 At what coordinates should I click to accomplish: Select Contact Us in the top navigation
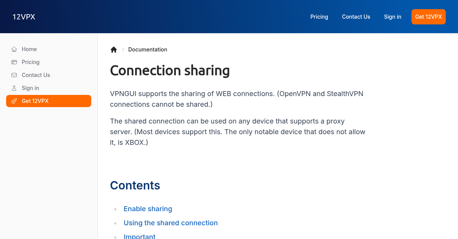[356, 17]
